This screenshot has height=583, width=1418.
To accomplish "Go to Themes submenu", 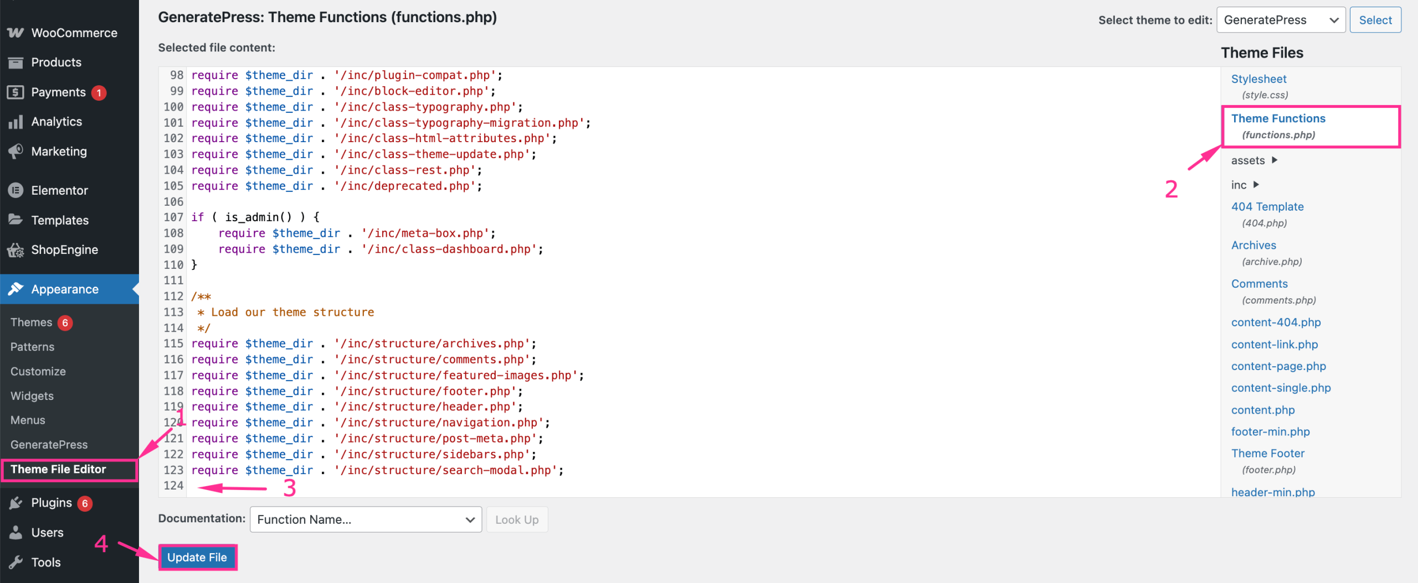I will (31, 322).
